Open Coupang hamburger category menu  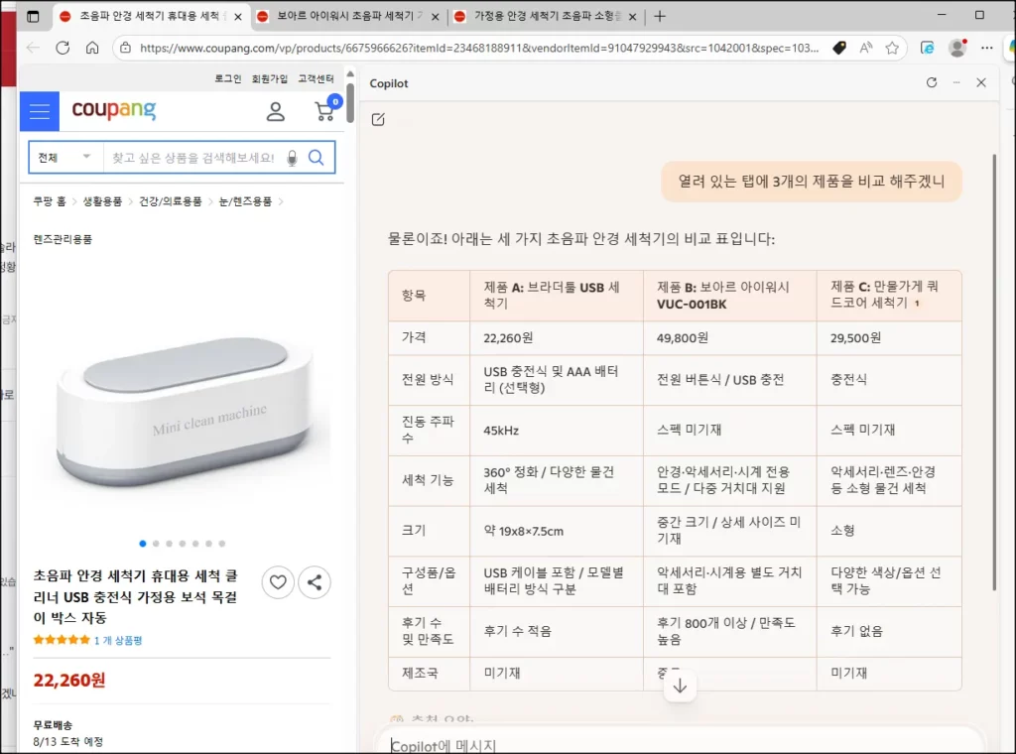[x=40, y=111]
